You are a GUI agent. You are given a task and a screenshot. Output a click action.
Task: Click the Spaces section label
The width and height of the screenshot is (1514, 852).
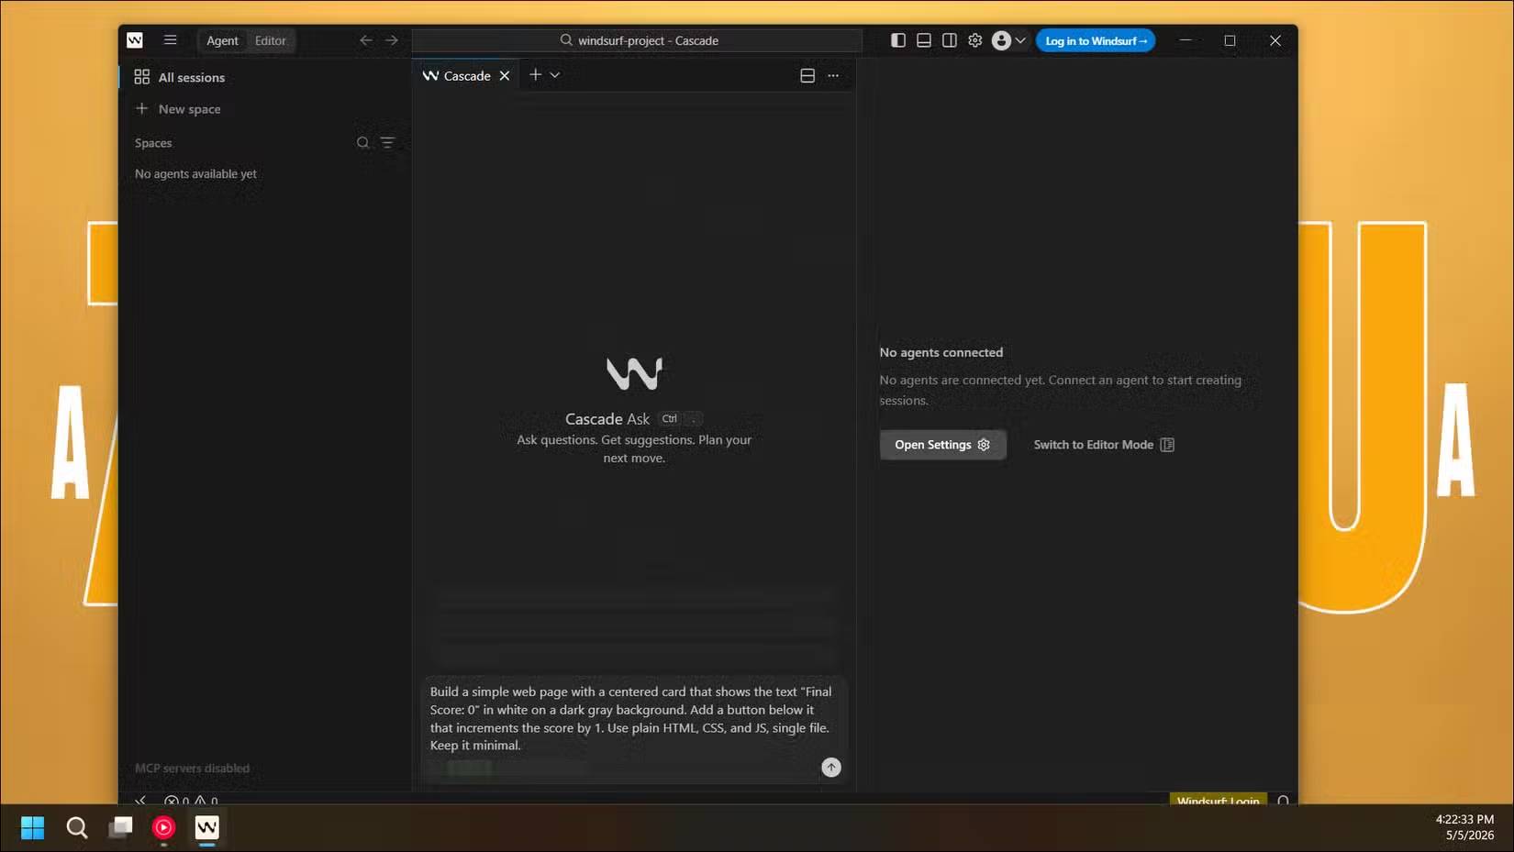pyautogui.click(x=153, y=143)
